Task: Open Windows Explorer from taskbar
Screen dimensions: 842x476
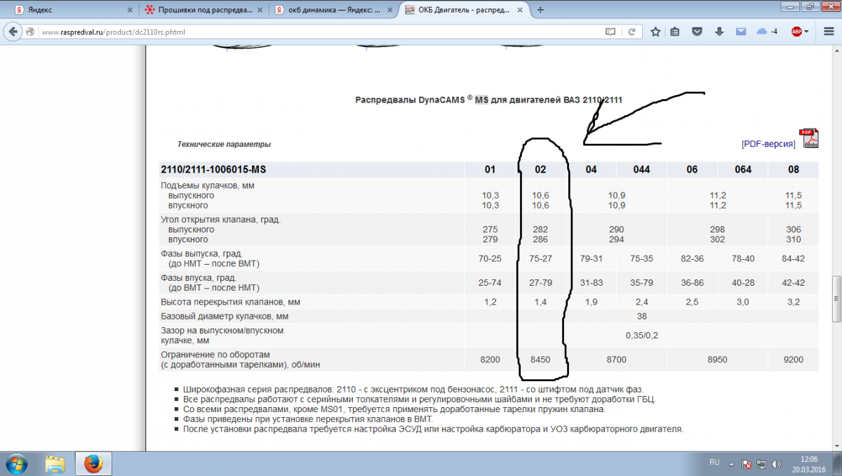Action: click(x=55, y=463)
